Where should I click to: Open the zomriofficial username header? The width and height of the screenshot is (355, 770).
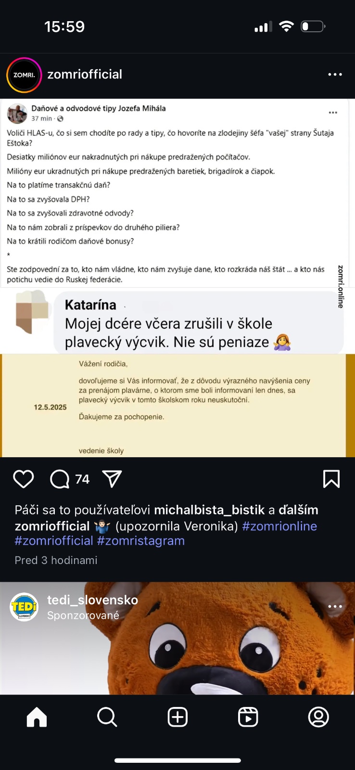[x=85, y=75]
